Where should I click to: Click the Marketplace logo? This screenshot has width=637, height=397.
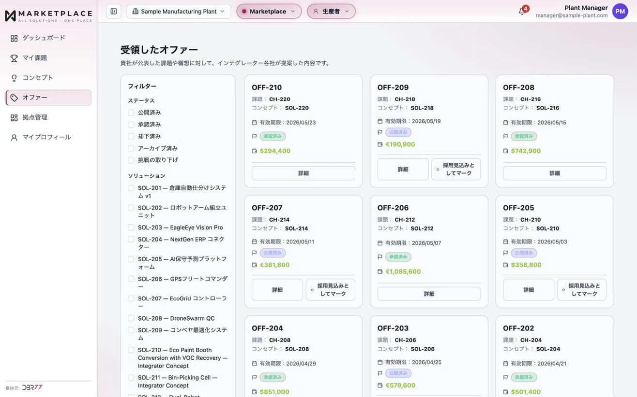(48, 15)
